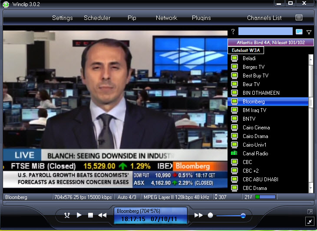Image resolution: width=317 pixels, height=231 pixels.
Task: Click the Play button
Action: (x=79, y=215)
